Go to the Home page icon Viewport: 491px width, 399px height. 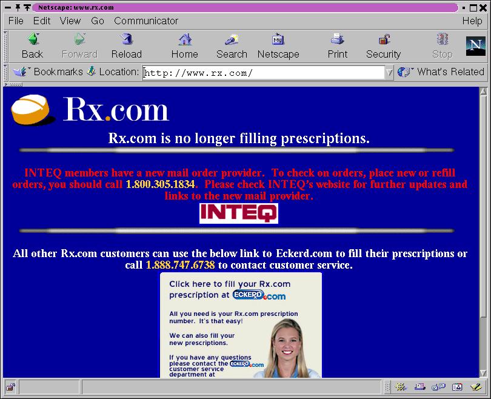click(x=185, y=40)
